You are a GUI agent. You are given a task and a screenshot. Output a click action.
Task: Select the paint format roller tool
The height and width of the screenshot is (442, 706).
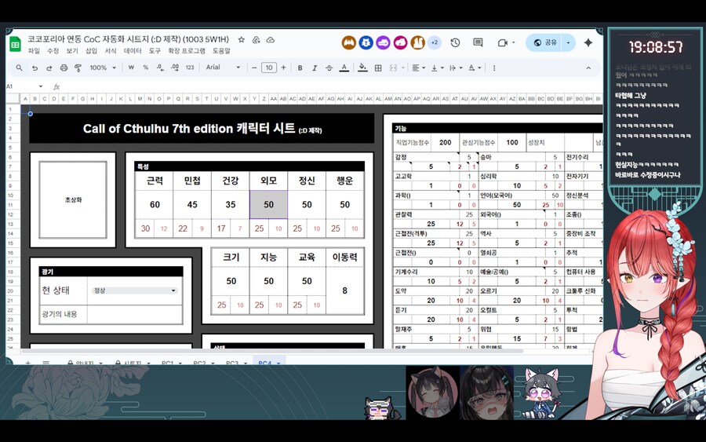pos(78,68)
